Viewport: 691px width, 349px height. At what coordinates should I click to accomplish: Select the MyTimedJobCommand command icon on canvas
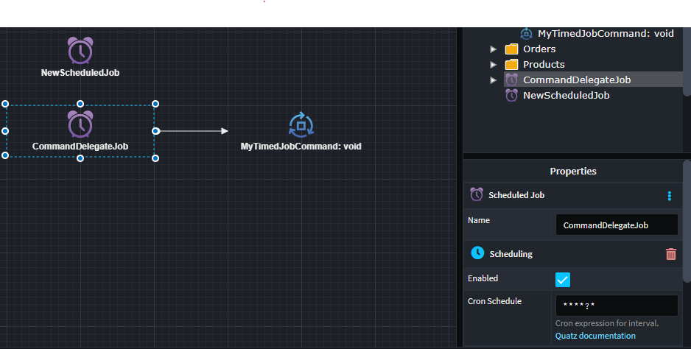click(x=301, y=125)
